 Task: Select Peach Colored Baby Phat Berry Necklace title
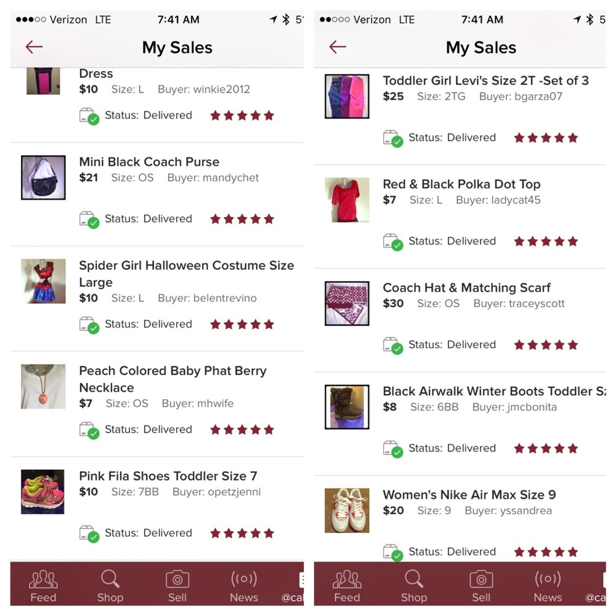(x=173, y=379)
